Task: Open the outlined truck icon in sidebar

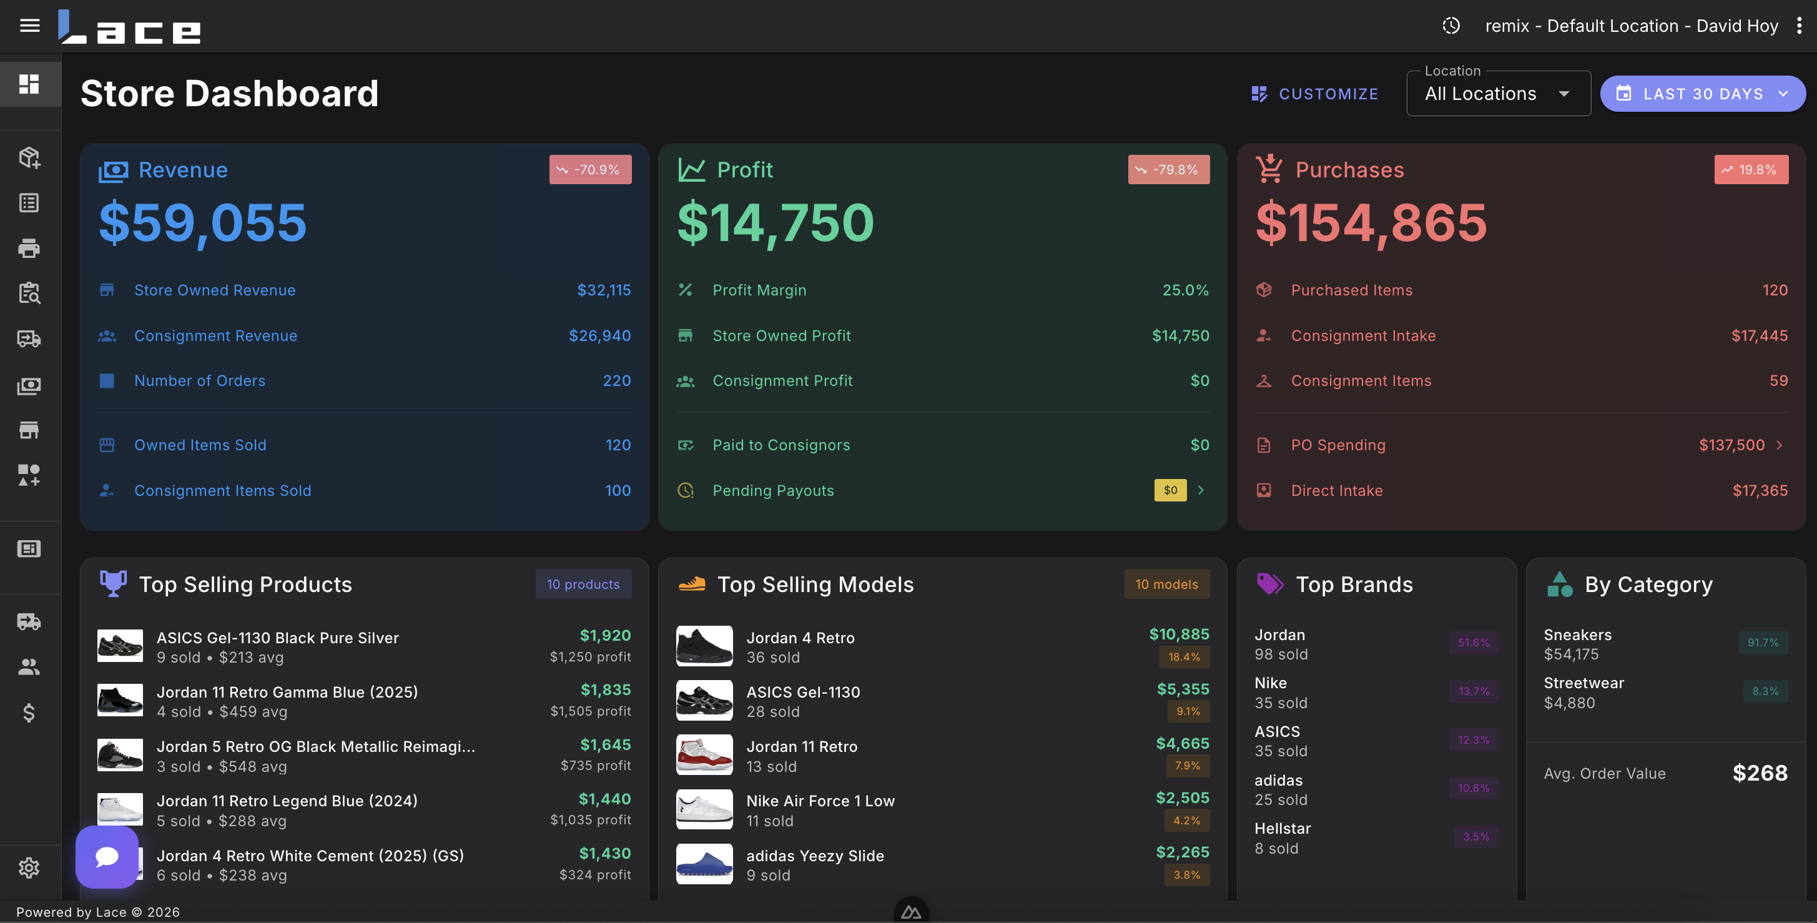Action: (29, 338)
